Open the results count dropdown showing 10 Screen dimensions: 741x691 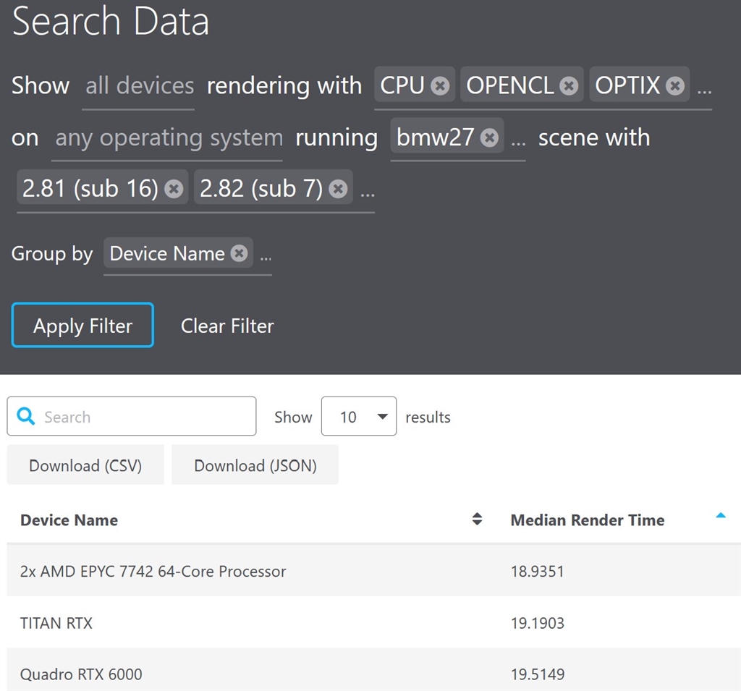pos(358,417)
